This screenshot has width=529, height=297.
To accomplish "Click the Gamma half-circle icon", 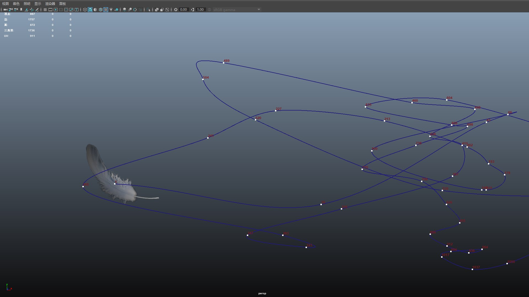I will click(x=193, y=10).
